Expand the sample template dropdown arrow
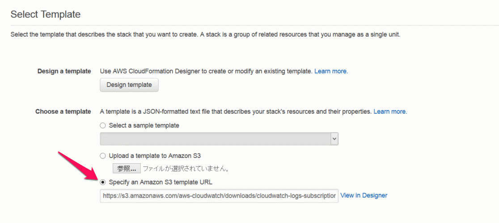 pyautogui.click(x=334, y=139)
